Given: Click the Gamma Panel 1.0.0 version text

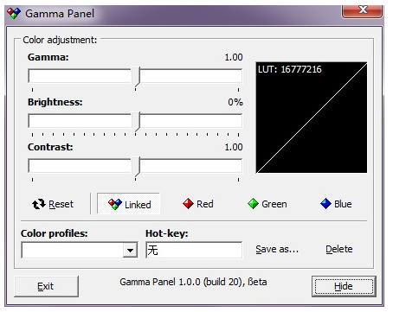Looking at the screenshot, I should (193, 282).
